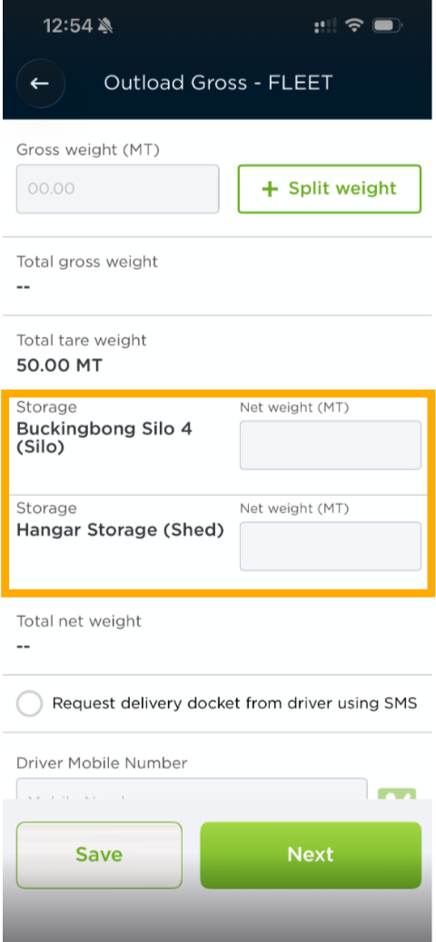Open contacts picker icon beside mobile number

[396, 793]
